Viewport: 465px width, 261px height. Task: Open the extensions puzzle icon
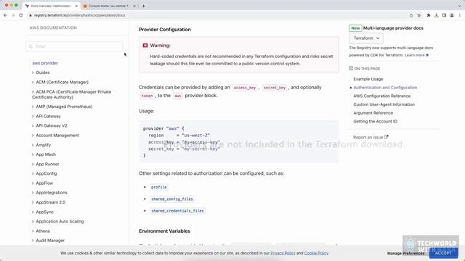point(429,15)
